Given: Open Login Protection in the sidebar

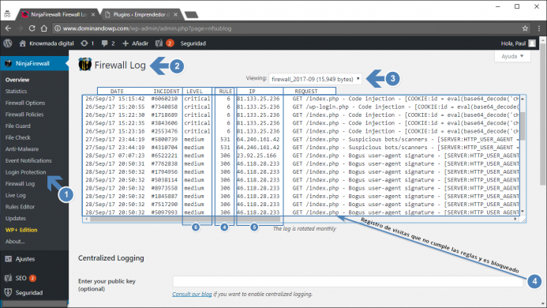Looking at the screenshot, I should click(x=25, y=172).
